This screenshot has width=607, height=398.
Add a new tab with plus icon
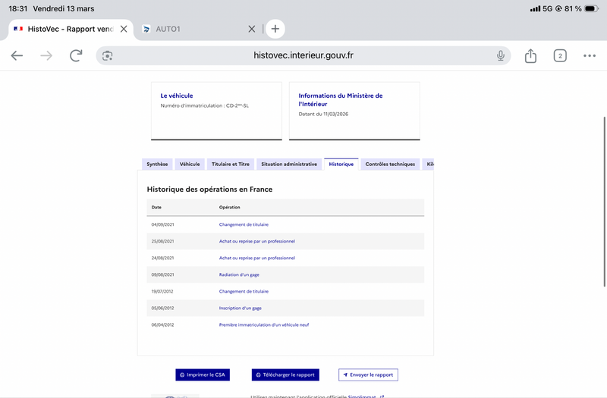[275, 29]
